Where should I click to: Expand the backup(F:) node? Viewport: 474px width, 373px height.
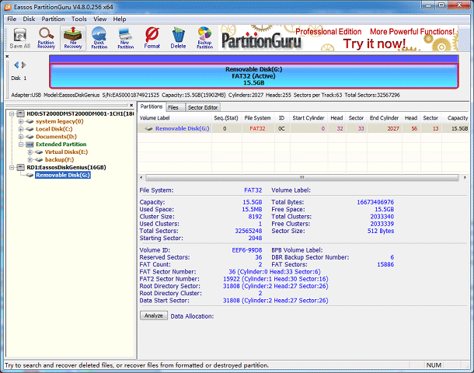coord(30,159)
